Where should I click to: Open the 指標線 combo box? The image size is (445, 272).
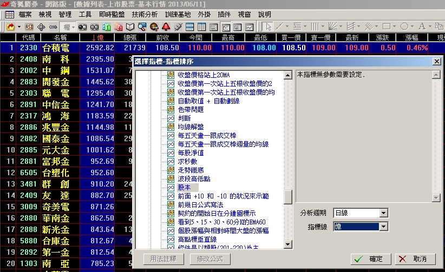(361, 227)
